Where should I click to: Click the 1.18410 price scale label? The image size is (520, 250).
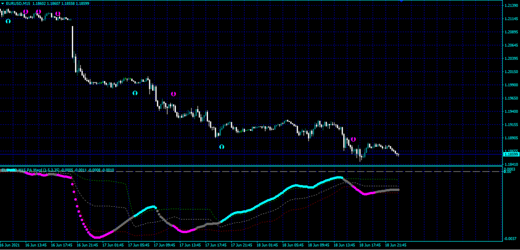[x=511, y=165]
